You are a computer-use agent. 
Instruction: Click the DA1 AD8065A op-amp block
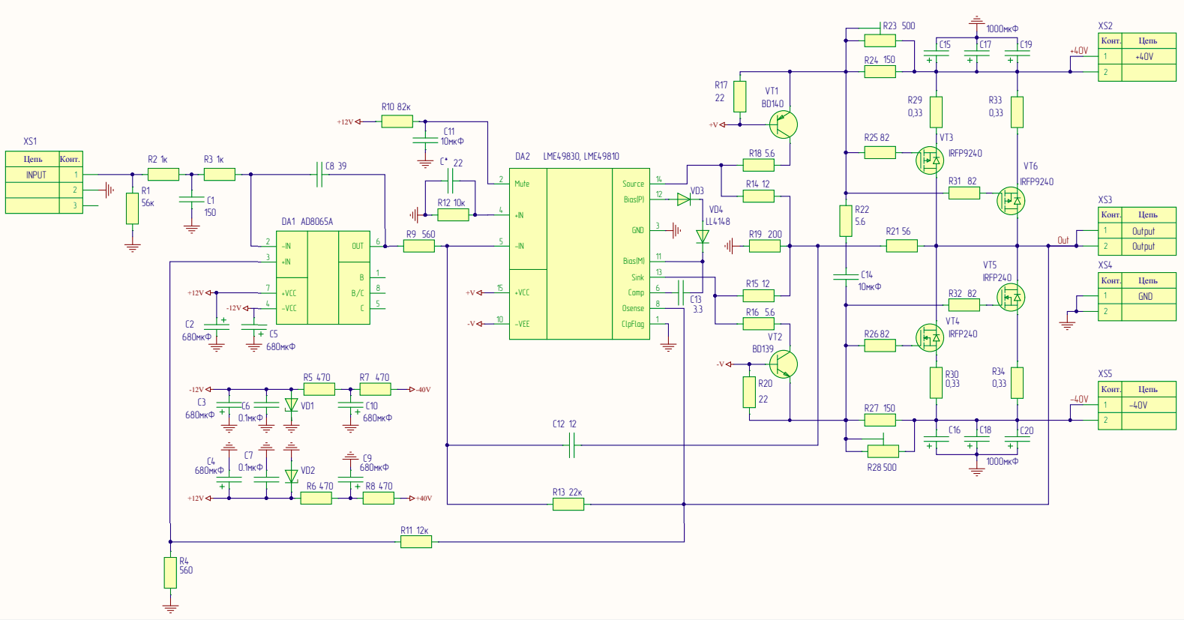(323, 277)
